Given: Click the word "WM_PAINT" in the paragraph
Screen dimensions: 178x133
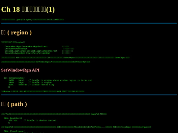Looking at the screenshot, I should (62, 91).
